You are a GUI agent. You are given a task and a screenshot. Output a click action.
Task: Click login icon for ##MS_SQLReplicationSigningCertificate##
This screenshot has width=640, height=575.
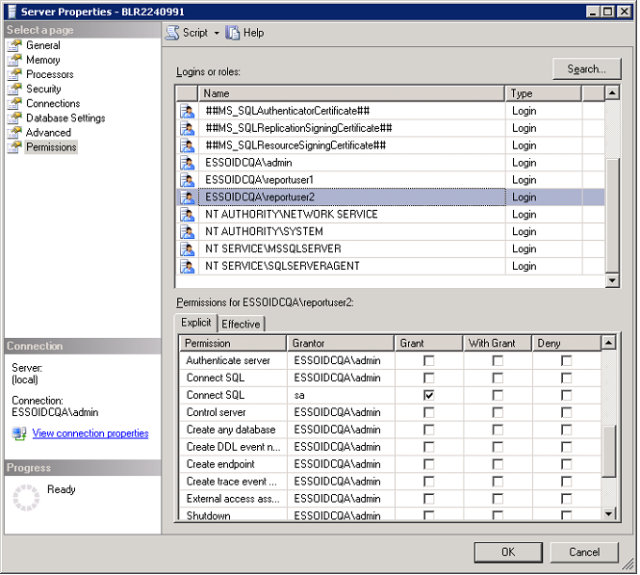188,128
